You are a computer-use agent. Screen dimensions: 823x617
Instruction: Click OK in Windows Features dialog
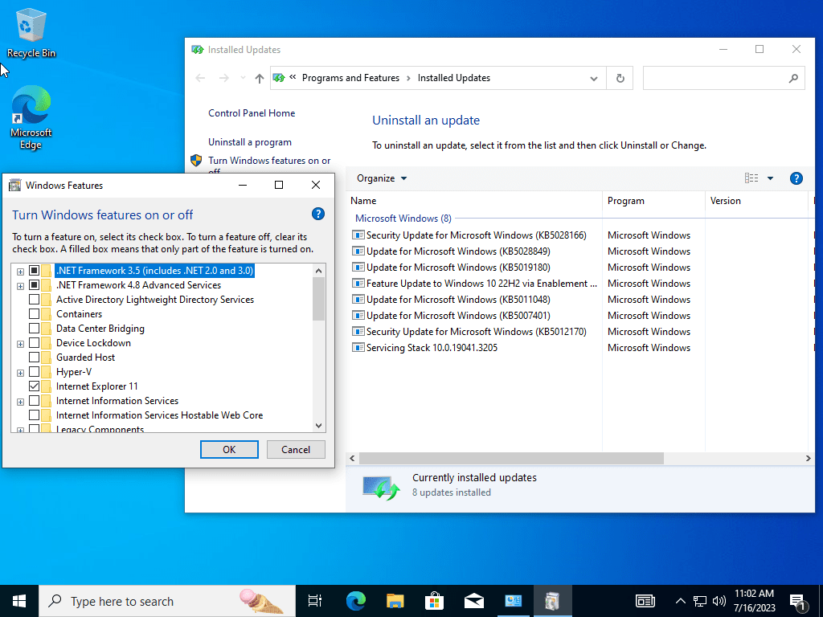(229, 450)
